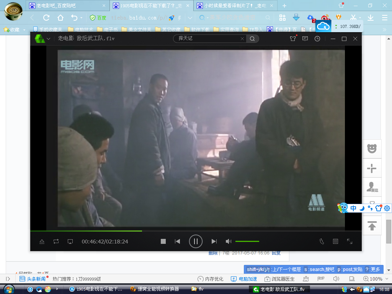Viewport: 392px width, 294px height.
Task: Open the browser extensions grid icon
Action: (283, 18)
